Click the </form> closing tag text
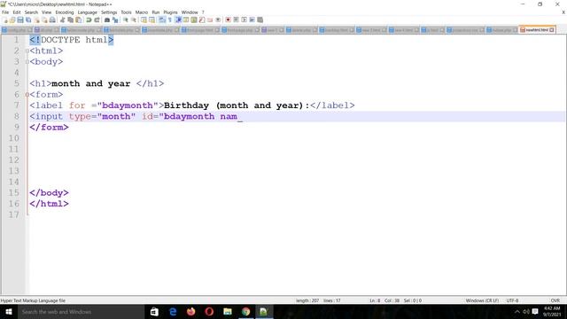This screenshot has height=319, width=567. pyautogui.click(x=50, y=128)
